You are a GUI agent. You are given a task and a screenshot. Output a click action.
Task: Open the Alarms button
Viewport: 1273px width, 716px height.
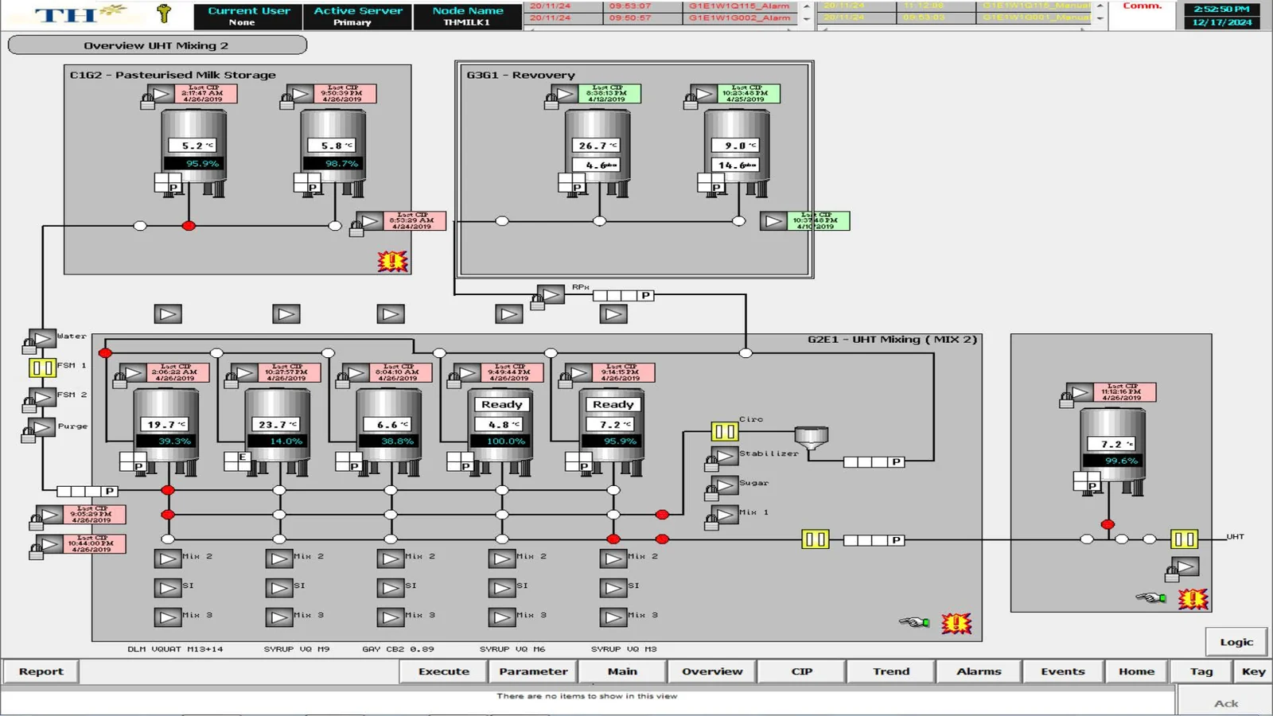(x=979, y=671)
